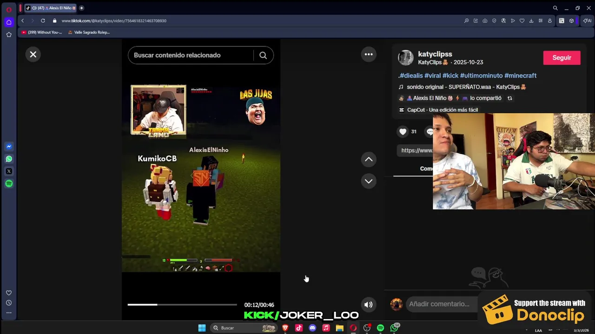Open sidebar history clock icon

pos(8,302)
